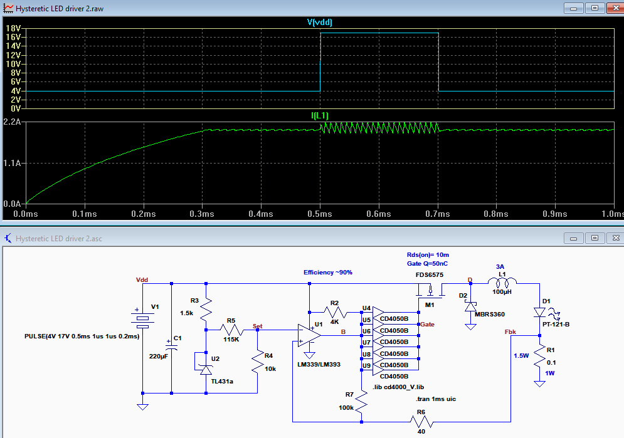Screen dimensions: 624x438
Task: Maximize the Hysteretic LED driver 2.raw window
Action: coord(595,8)
